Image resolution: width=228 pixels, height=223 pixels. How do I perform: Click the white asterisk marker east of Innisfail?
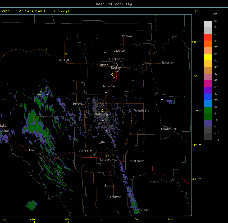click(x=133, y=80)
